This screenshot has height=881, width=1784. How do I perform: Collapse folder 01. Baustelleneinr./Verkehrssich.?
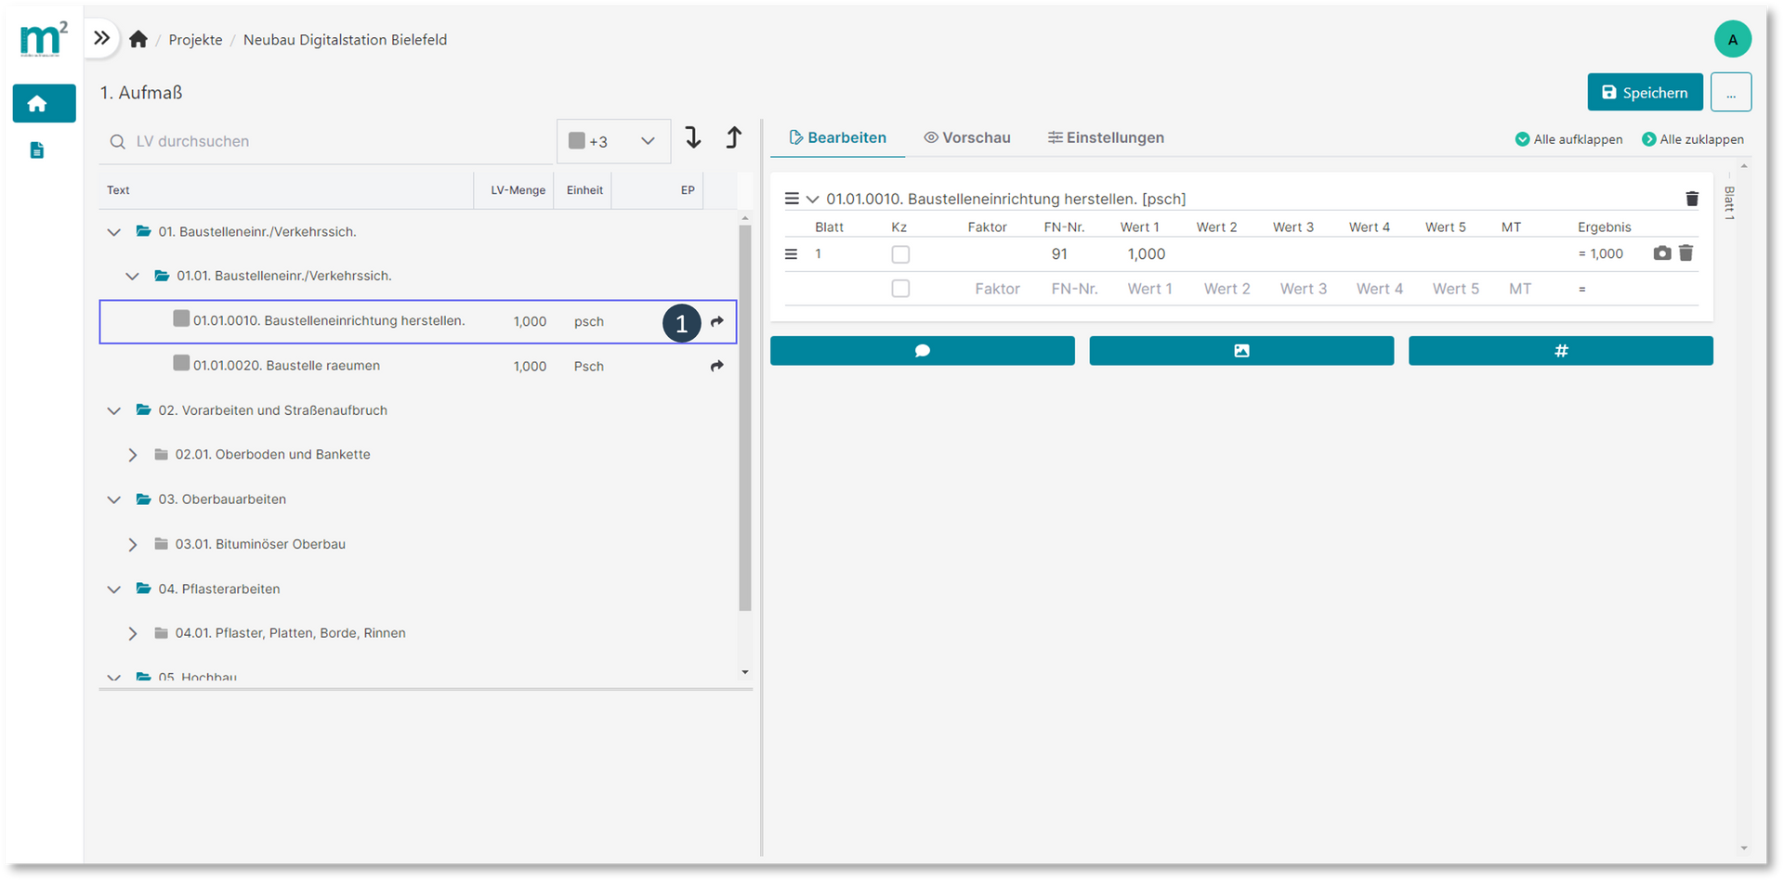click(114, 232)
